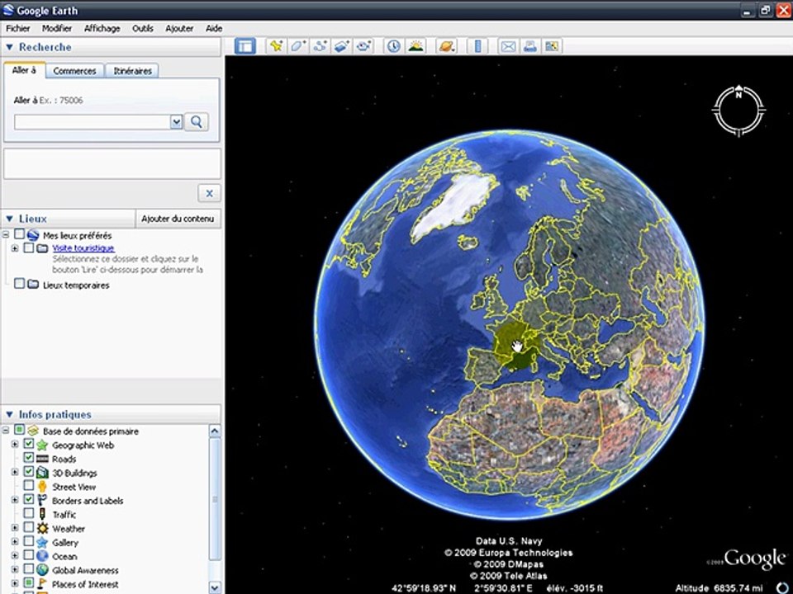Uncheck the Roads layer checkbox
Screen dimensions: 793x594
29,458
